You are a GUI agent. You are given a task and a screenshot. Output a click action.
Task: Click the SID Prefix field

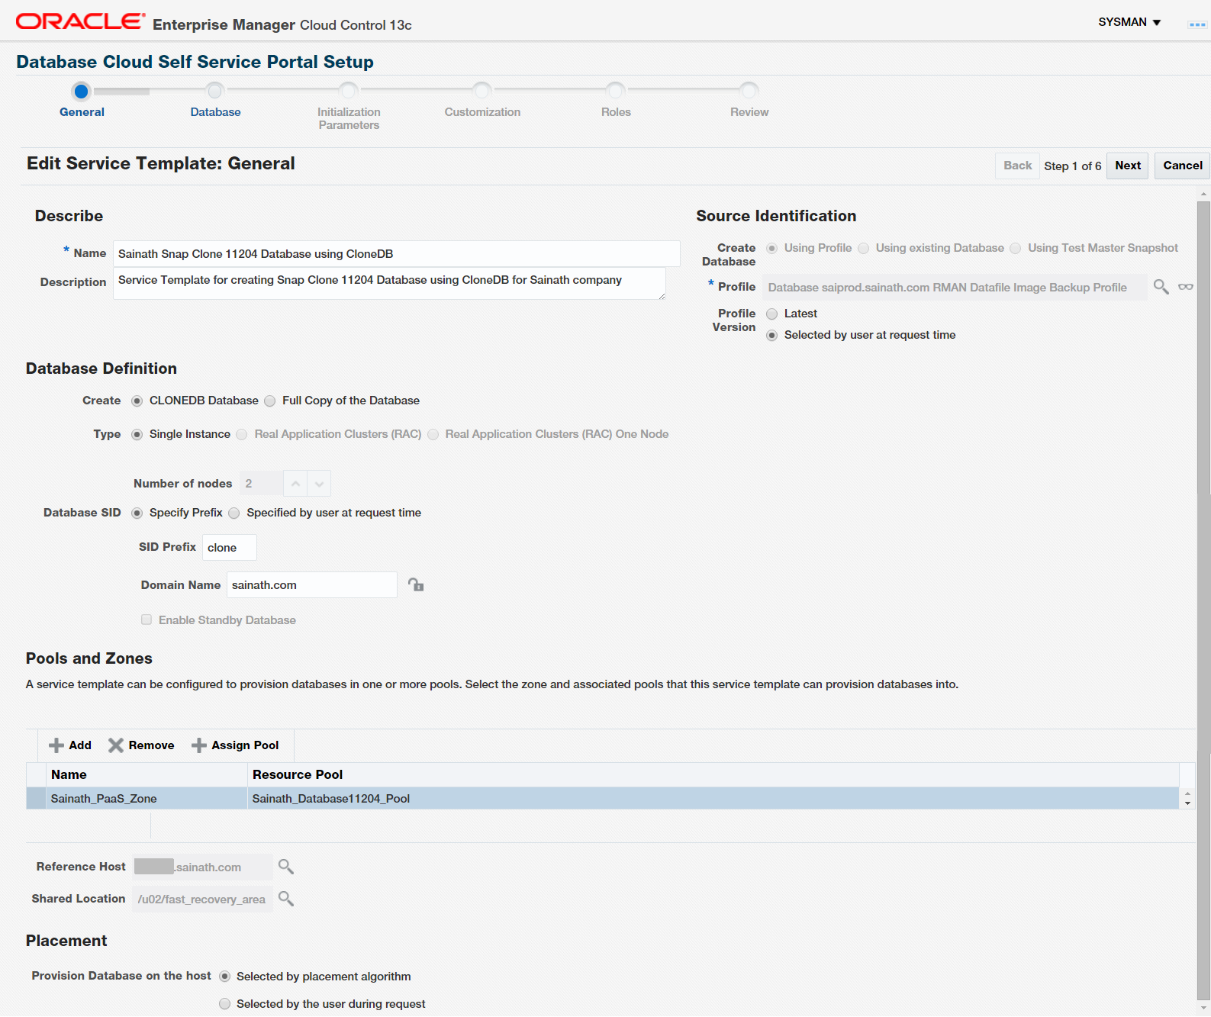click(x=229, y=547)
